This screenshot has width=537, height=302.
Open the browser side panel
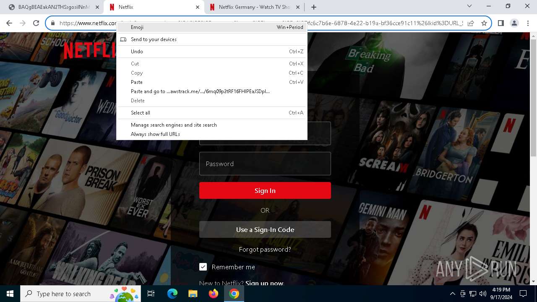(x=501, y=23)
